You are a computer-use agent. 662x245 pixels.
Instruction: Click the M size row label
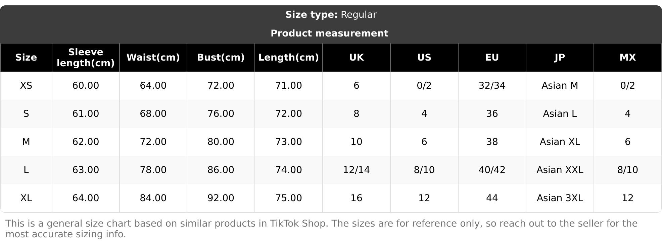click(x=26, y=142)
